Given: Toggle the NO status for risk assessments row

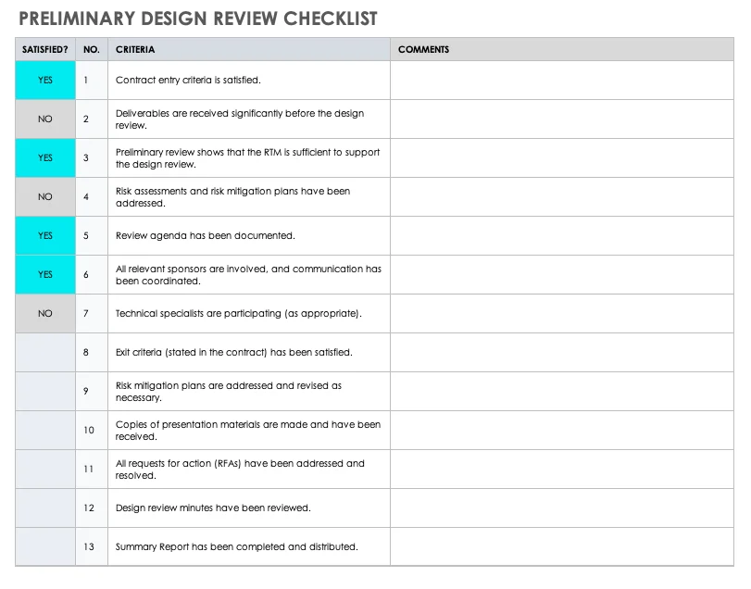Looking at the screenshot, I should click(x=44, y=196).
